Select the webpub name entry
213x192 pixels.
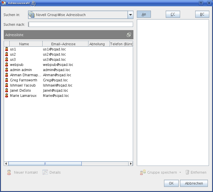point(17,65)
